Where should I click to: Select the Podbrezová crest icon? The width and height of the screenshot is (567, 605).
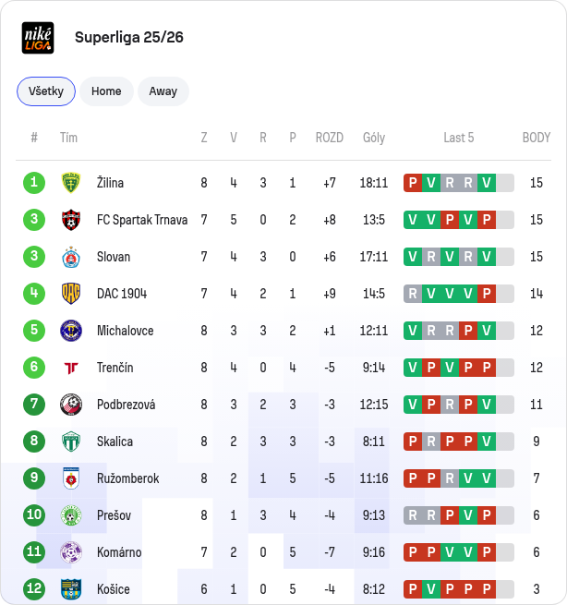point(71,405)
